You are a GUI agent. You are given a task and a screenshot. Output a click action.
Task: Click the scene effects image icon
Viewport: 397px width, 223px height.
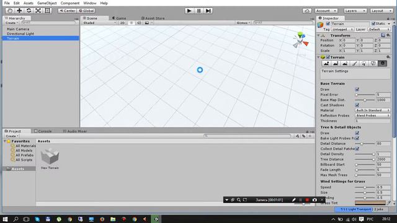tap(147, 23)
